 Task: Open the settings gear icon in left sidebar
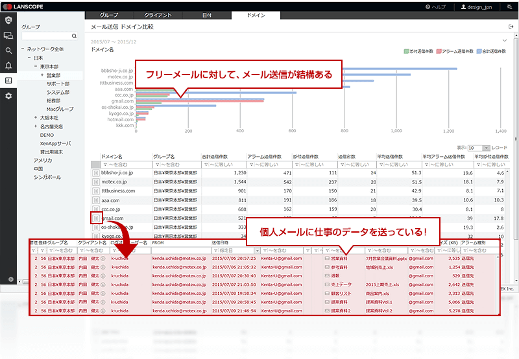point(8,96)
